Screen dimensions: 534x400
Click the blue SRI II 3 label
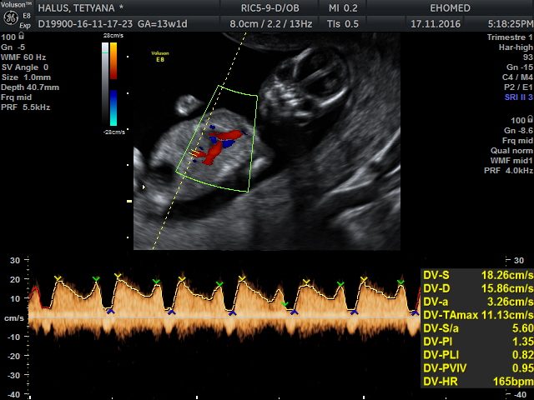coord(519,97)
